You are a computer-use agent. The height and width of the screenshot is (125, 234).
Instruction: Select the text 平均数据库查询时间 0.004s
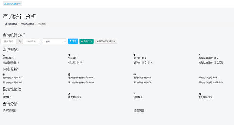(x=81, y=82)
